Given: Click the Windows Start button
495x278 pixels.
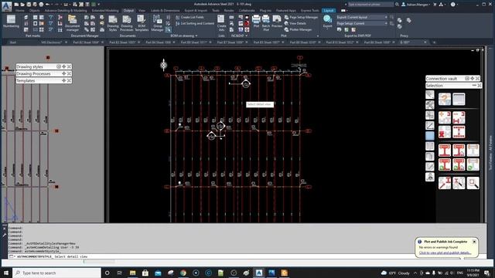Looking at the screenshot, I should coord(6,273).
